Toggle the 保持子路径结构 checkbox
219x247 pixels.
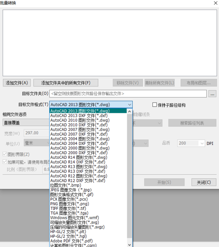155,105
